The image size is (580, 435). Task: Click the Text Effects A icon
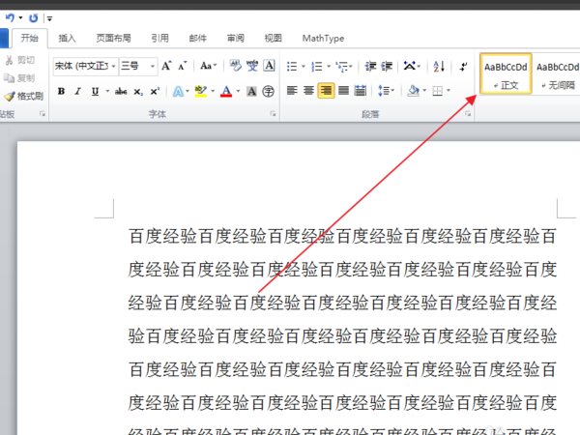(x=178, y=91)
